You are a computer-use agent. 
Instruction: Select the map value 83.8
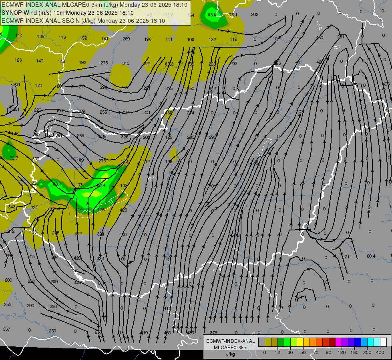(x=212, y=15)
